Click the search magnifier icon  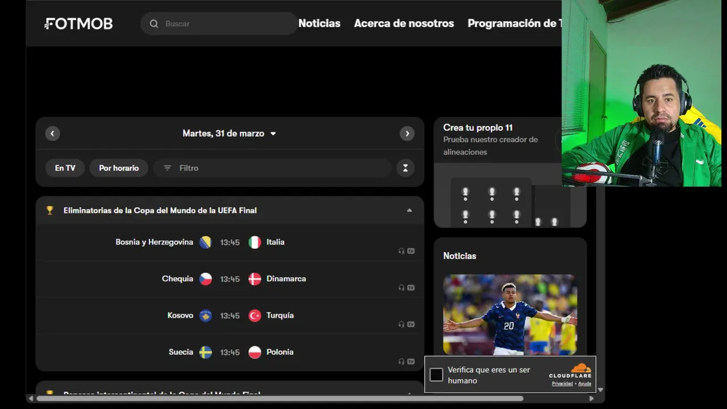(x=154, y=24)
